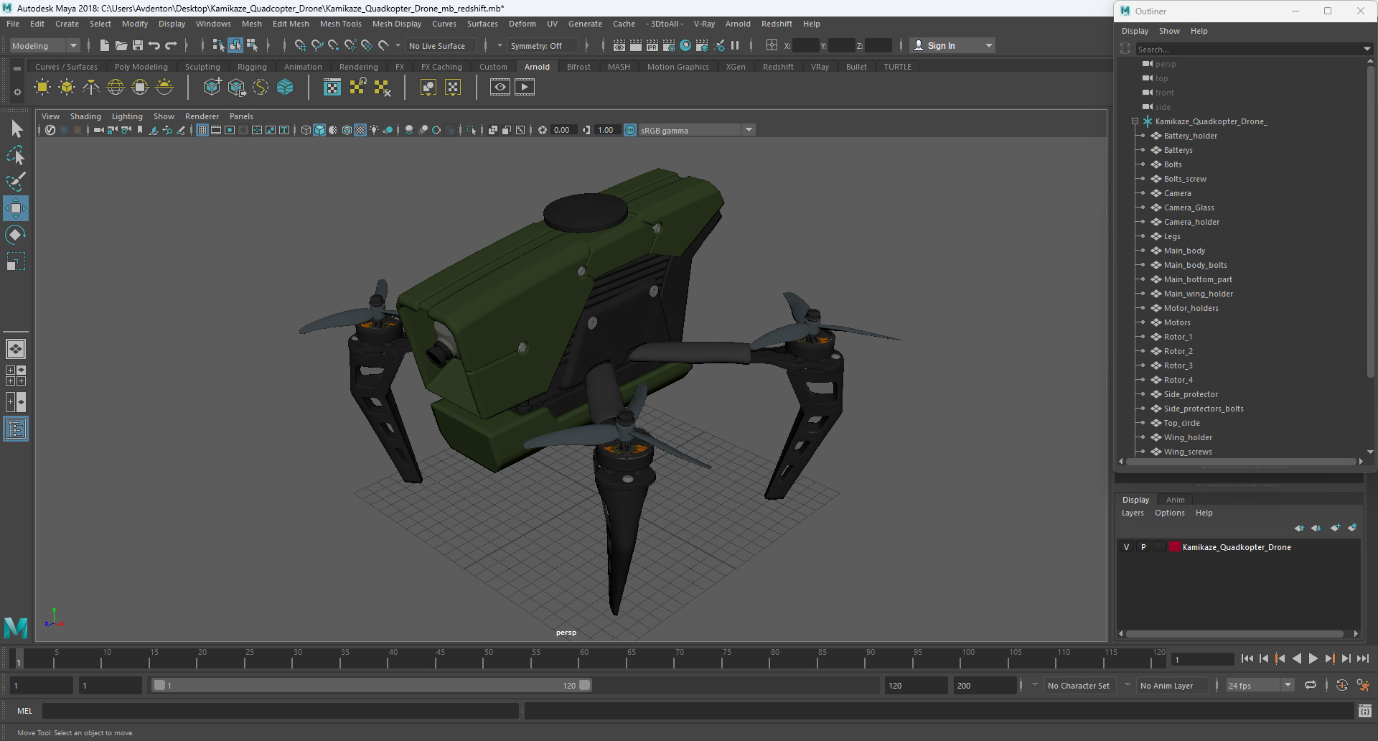Expand the Battery_holder node in Outliner

[1143, 136]
